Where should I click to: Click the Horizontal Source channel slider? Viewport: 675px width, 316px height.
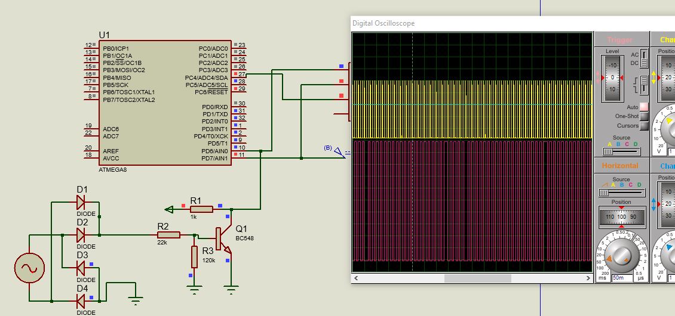click(622, 193)
